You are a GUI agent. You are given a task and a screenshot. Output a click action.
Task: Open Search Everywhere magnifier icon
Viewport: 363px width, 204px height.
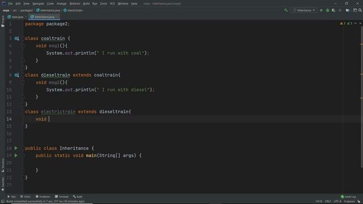360,10
